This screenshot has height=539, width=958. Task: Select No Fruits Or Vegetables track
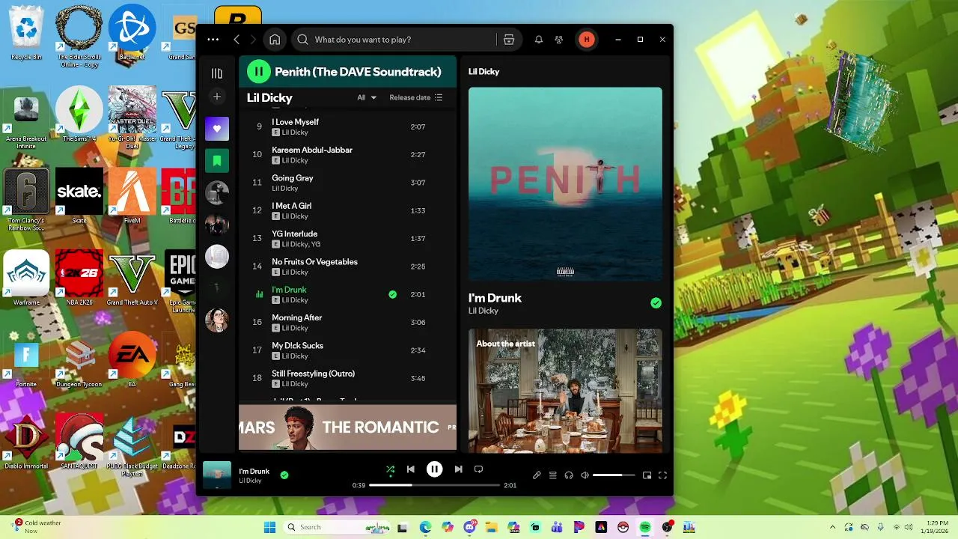point(347,267)
